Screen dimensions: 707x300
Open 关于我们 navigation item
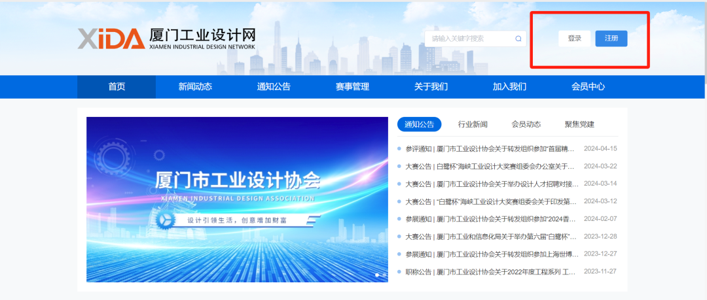[x=431, y=87]
